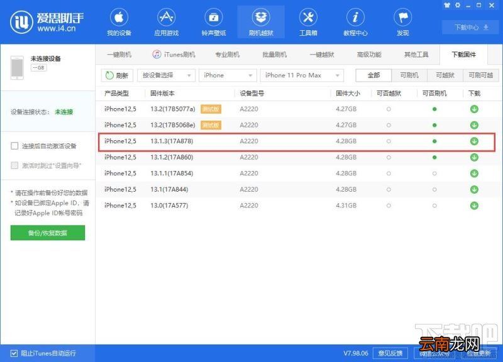Download firmware 13.1(17A844)
503x362 pixels.
[474, 190]
